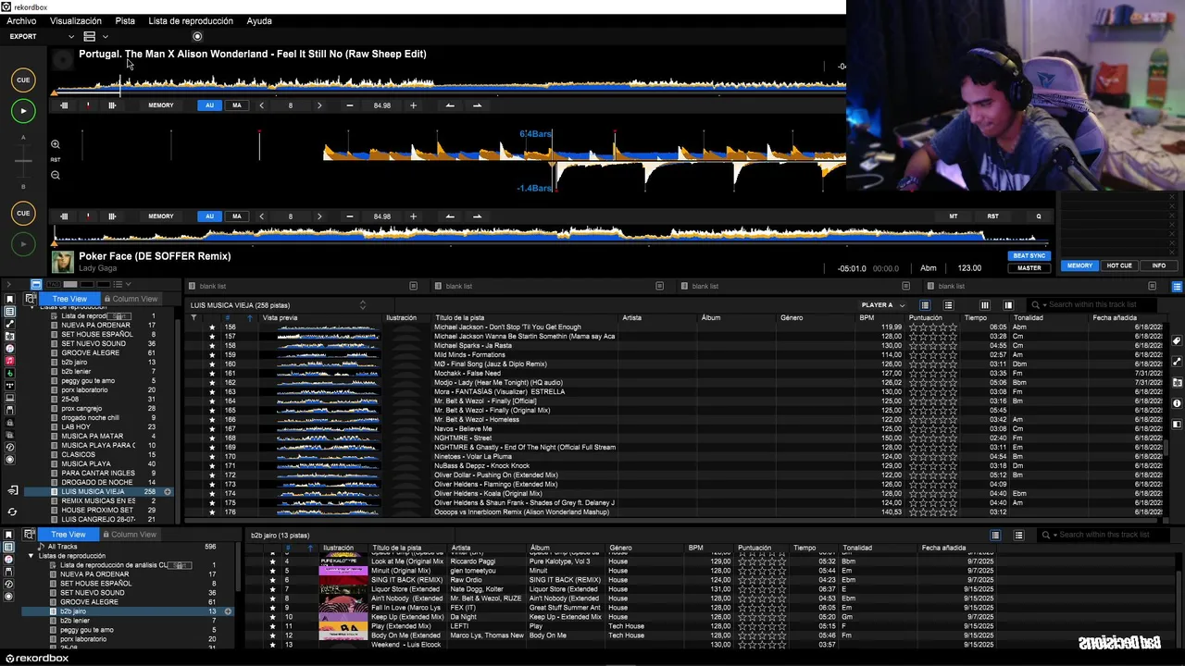Screen dimensions: 1185x666
Task: Click sync manager icon in left sidebar
Action: (x=12, y=512)
